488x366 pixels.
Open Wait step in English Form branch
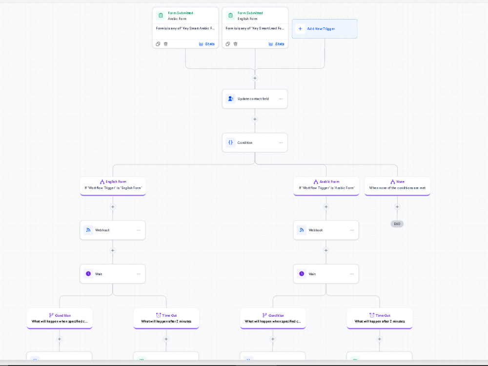coord(113,274)
